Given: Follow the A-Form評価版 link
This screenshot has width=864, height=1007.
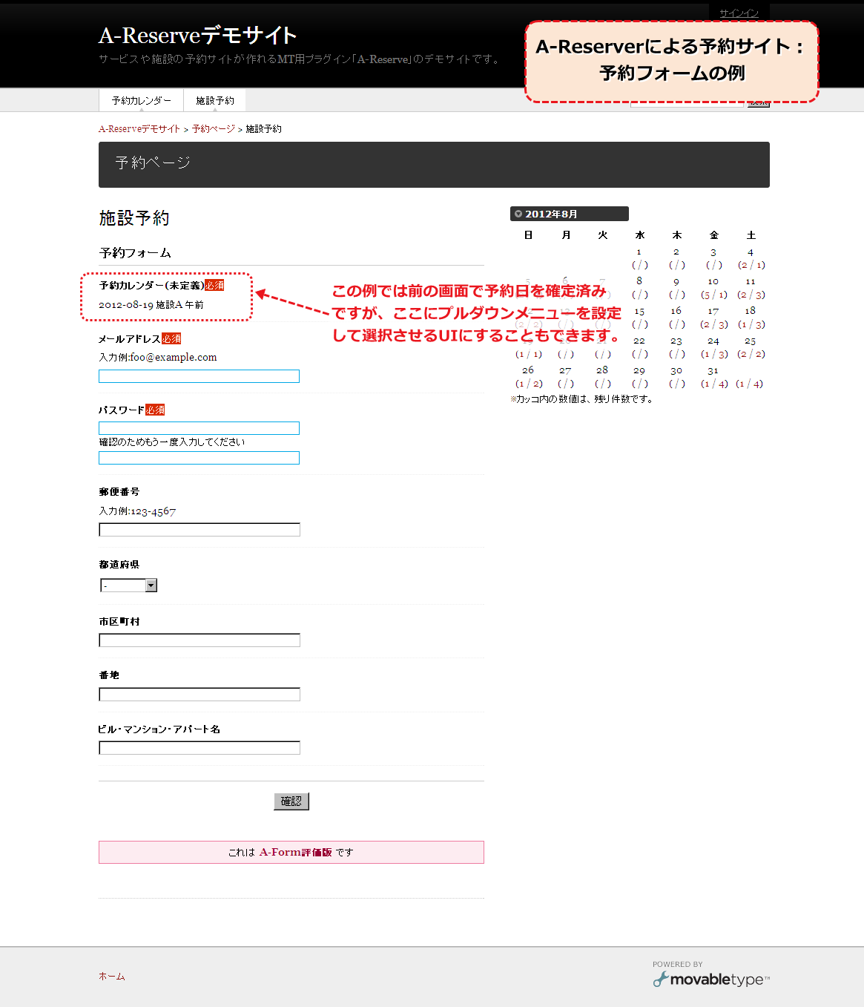Looking at the screenshot, I should click(295, 853).
